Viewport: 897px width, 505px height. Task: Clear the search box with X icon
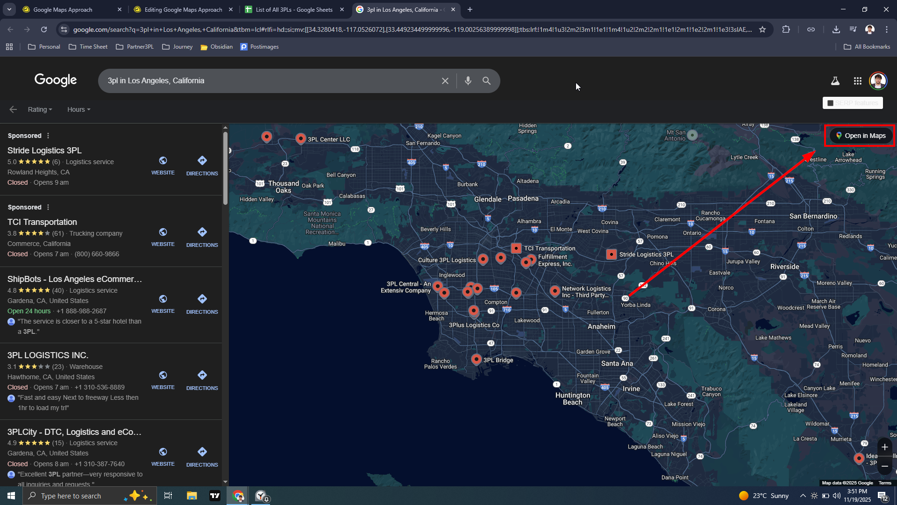click(445, 81)
